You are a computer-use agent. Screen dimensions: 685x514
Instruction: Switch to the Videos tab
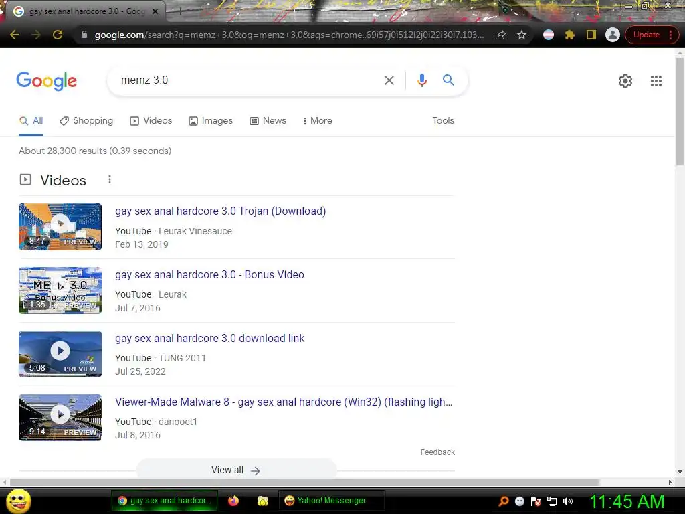pos(151,121)
